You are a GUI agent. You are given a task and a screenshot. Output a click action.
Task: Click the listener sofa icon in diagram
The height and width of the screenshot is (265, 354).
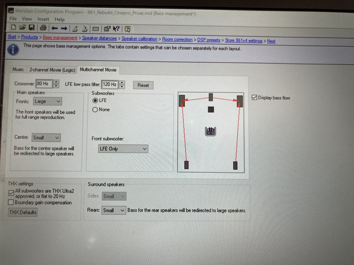click(210, 131)
